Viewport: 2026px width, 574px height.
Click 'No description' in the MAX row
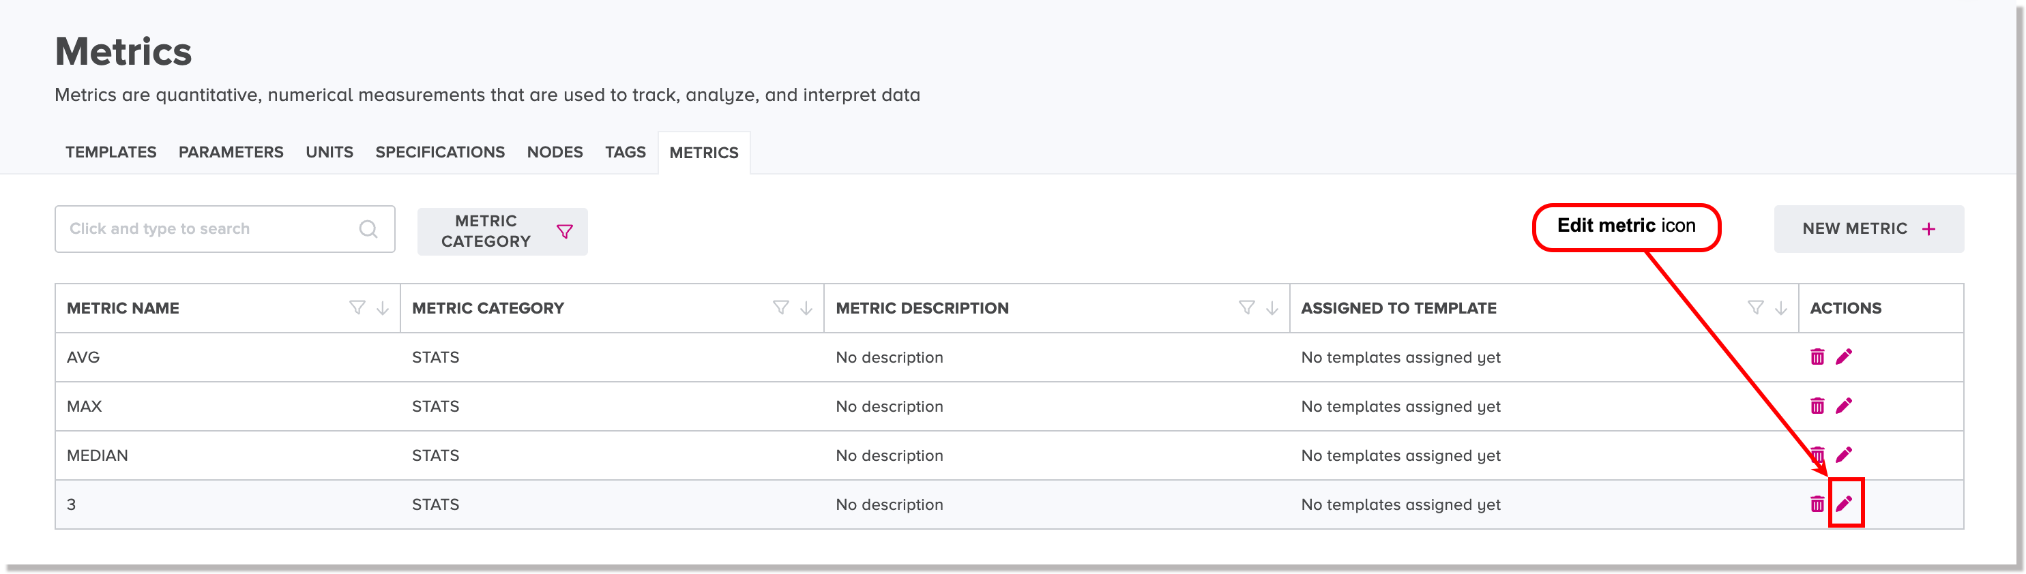pyautogui.click(x=889, y=406)
